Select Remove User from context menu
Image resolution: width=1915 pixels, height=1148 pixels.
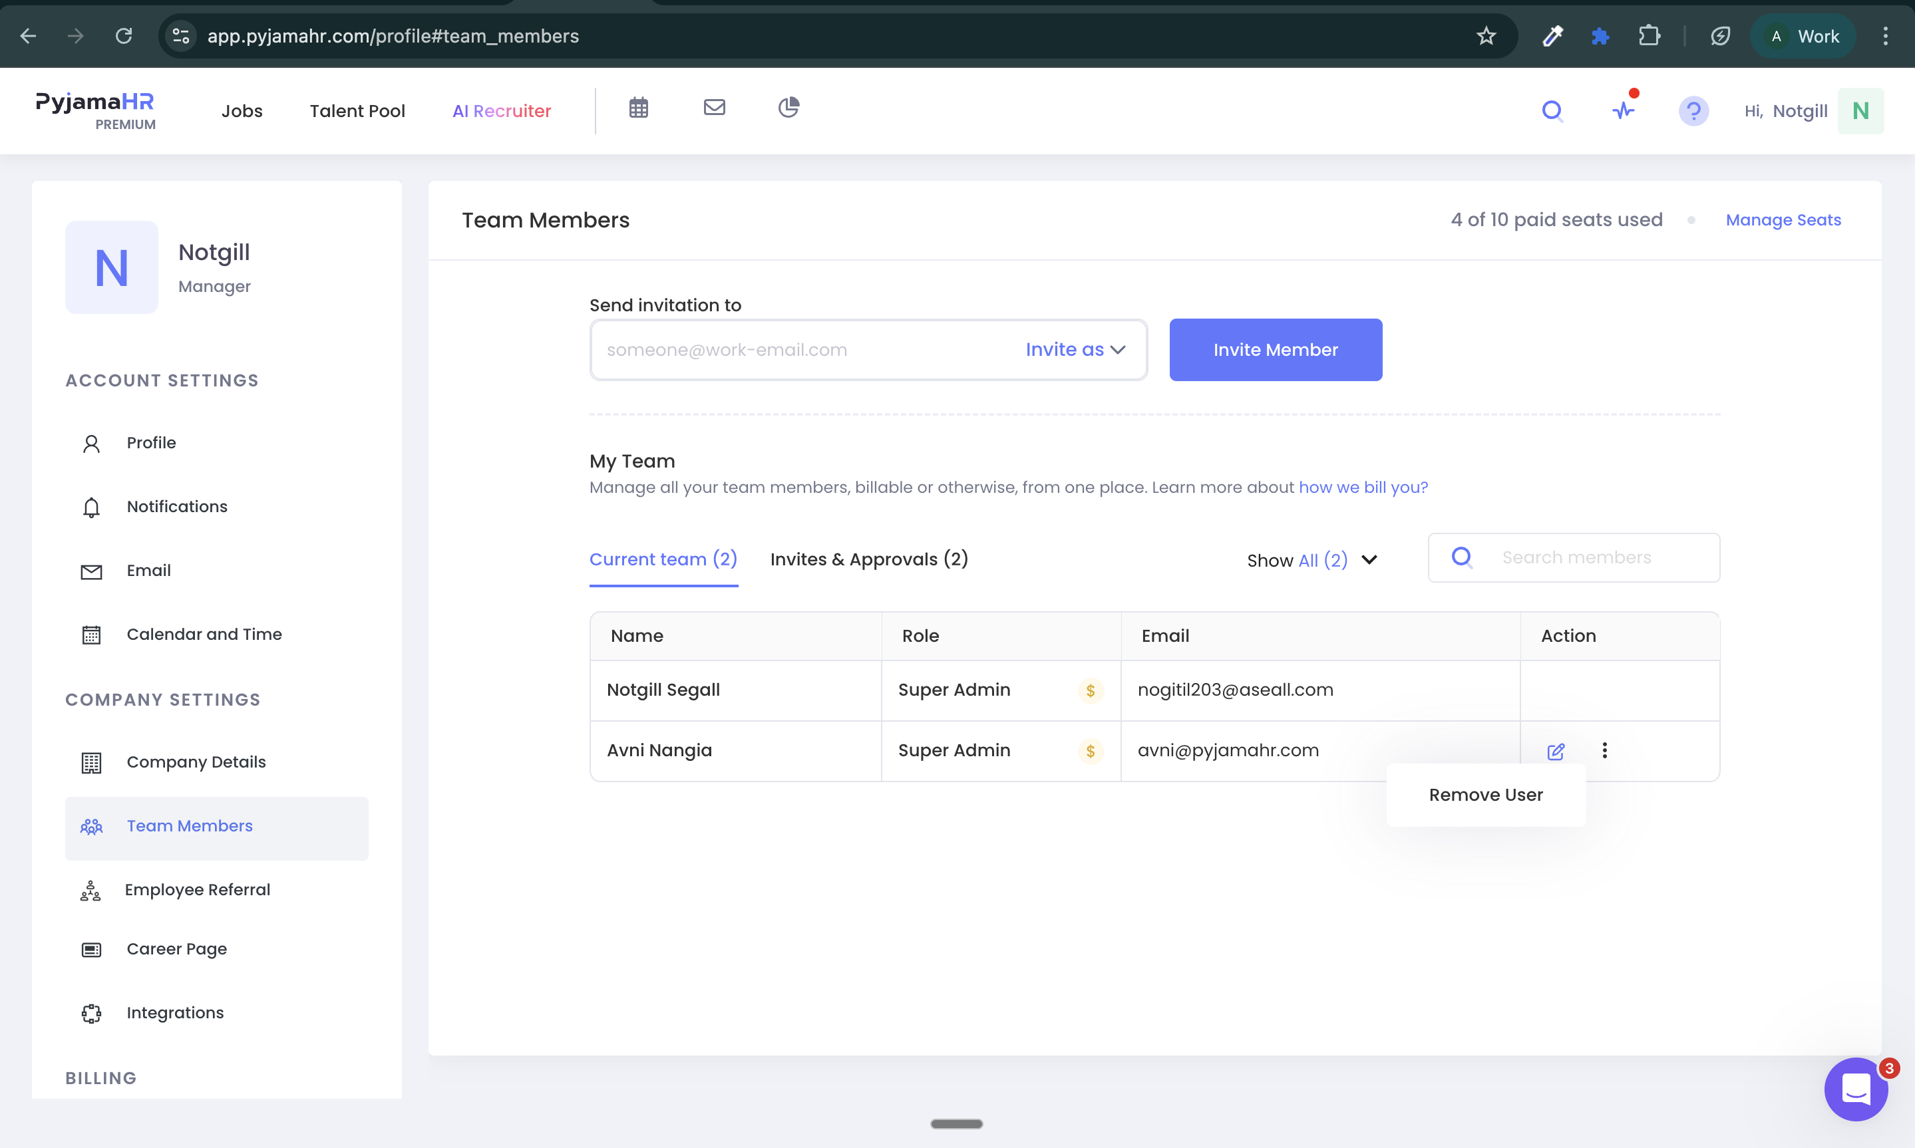click(1486, 795)
